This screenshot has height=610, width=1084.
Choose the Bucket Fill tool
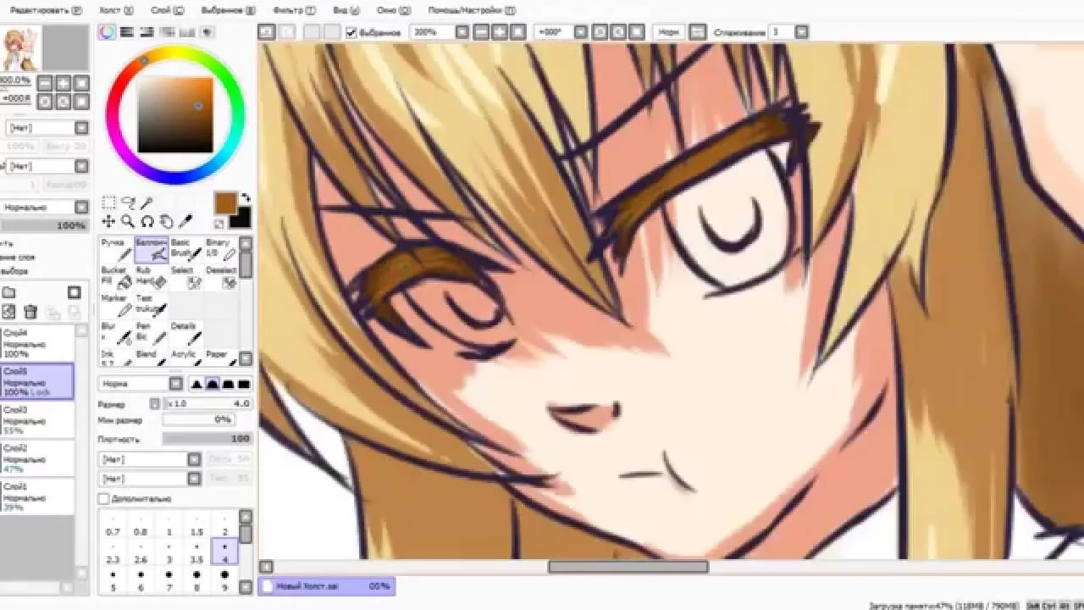(x=116, y=277)
